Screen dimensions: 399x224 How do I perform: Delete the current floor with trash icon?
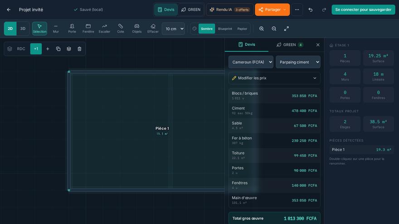pos(79,49)
